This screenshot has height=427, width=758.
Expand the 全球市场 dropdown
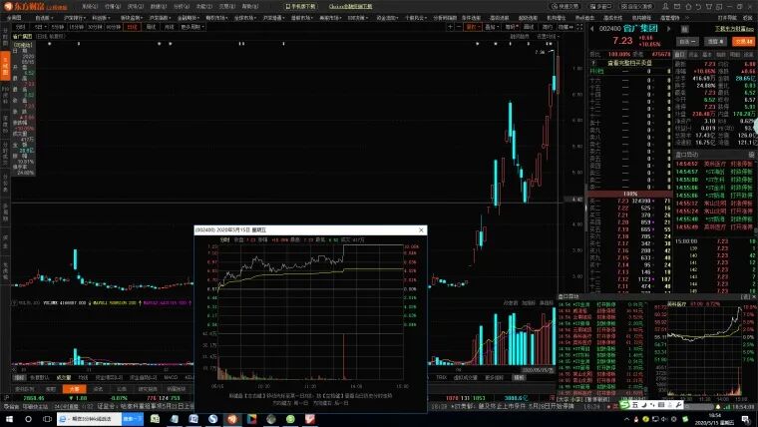coord(245,17)
